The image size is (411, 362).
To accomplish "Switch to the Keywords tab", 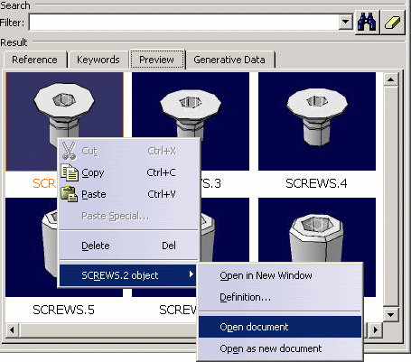I will (x=98, y=60).
